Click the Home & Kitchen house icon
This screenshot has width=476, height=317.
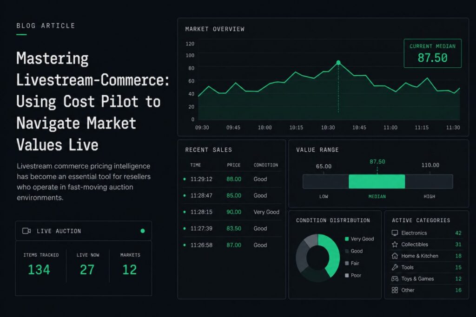pos(395,256)
